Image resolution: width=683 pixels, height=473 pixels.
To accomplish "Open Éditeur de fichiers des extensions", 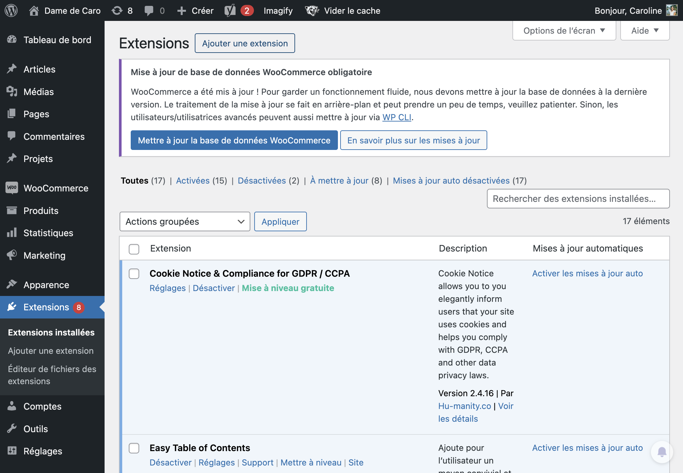I will [52, 375].
